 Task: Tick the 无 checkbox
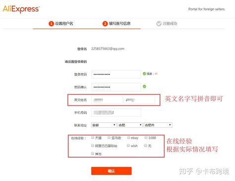145,145
